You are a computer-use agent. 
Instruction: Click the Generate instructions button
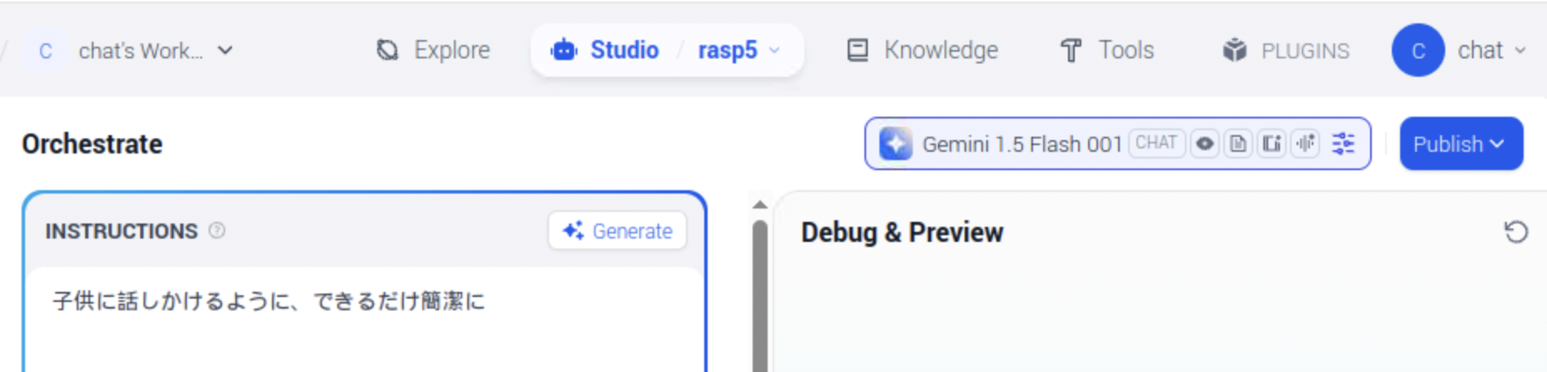click(x=617, y=230)
